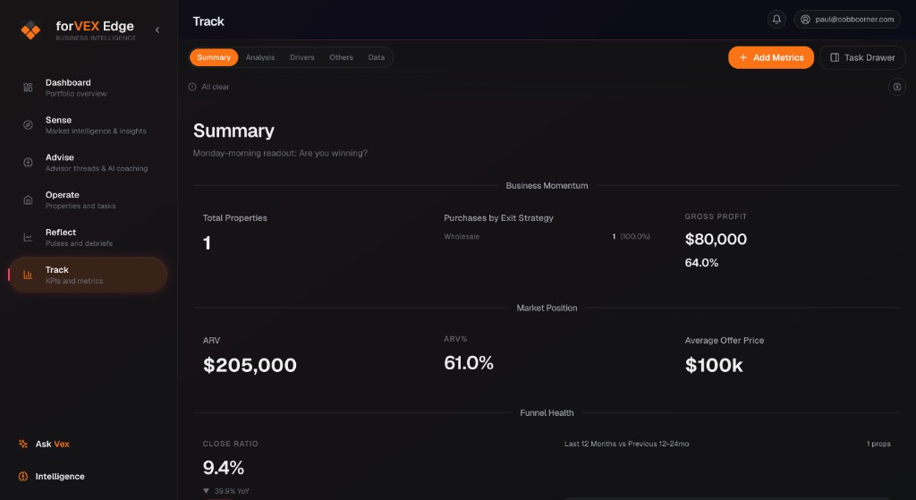Switch to the Analysis tab
The width and height of the screenshot is (916, 500).
(260, 57)
